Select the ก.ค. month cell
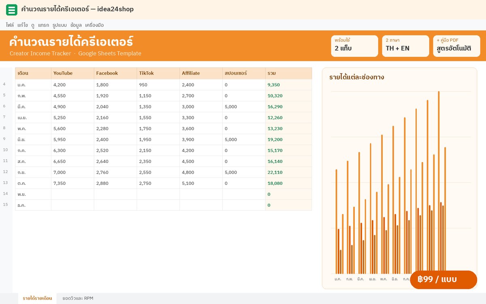This screenshot has height=304, width=486. point(33,150)
